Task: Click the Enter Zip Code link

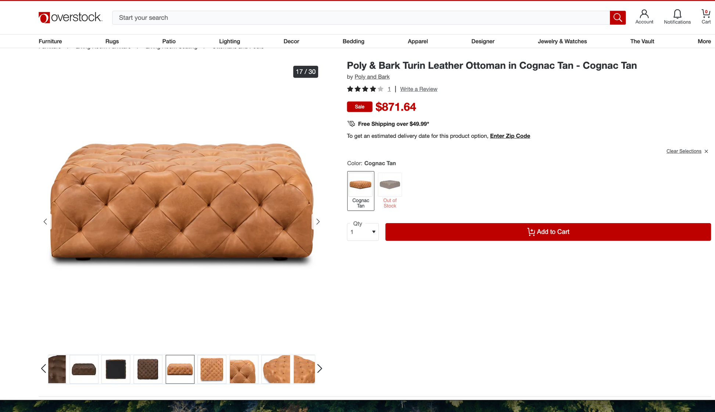Action: pyautogui.click(x=510, y=136)
